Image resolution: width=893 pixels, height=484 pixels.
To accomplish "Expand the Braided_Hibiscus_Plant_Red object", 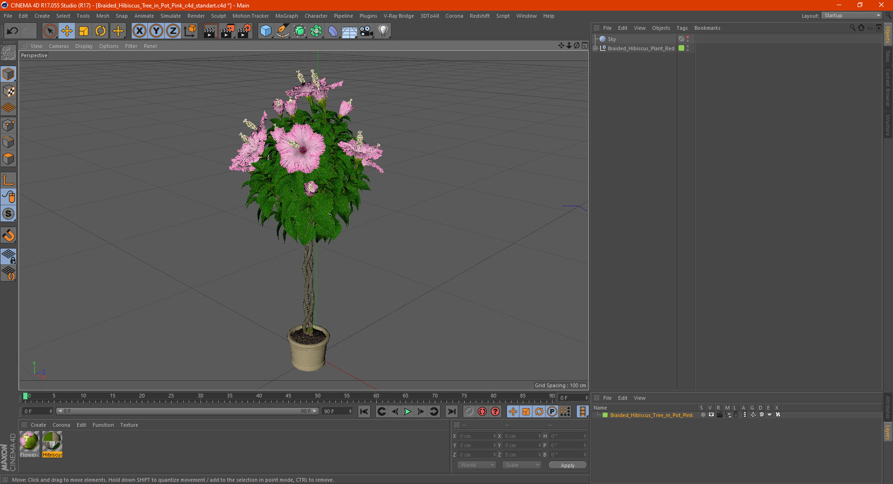I will tap(595, 48).
